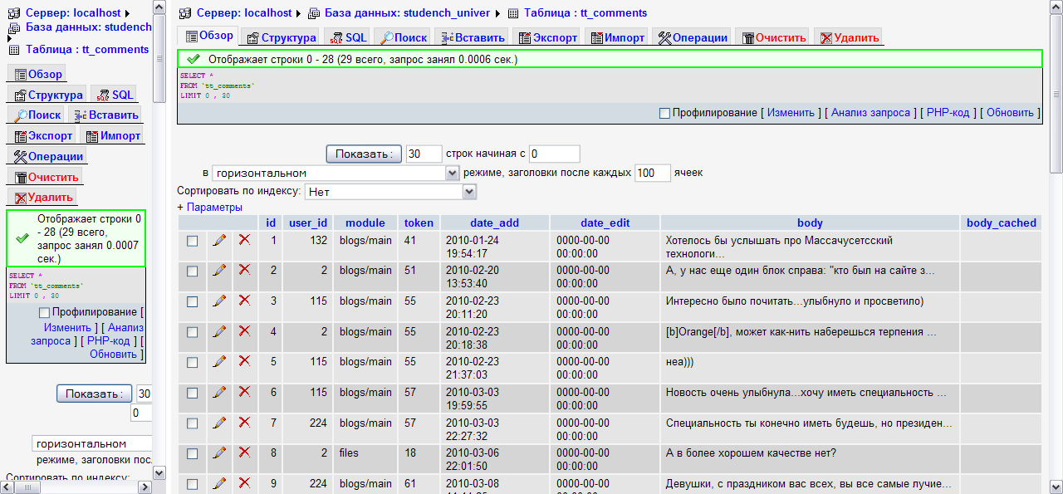This screenshot has height=494, width=1063.
Task: Click the starting row number input field
Action: pos(554,154)
